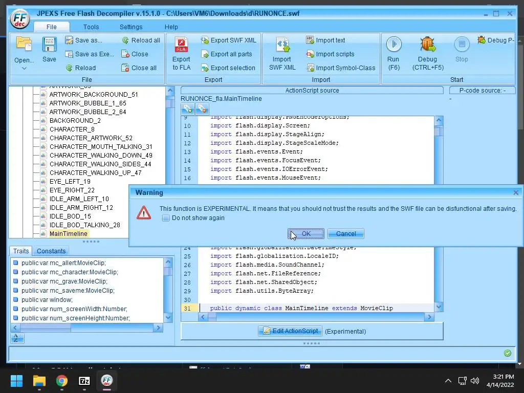This screenshot has width=524, height=393.
Task: Click traits horizontal scroll left arrow
Action: pyautogui.click(x=15, y=328)
